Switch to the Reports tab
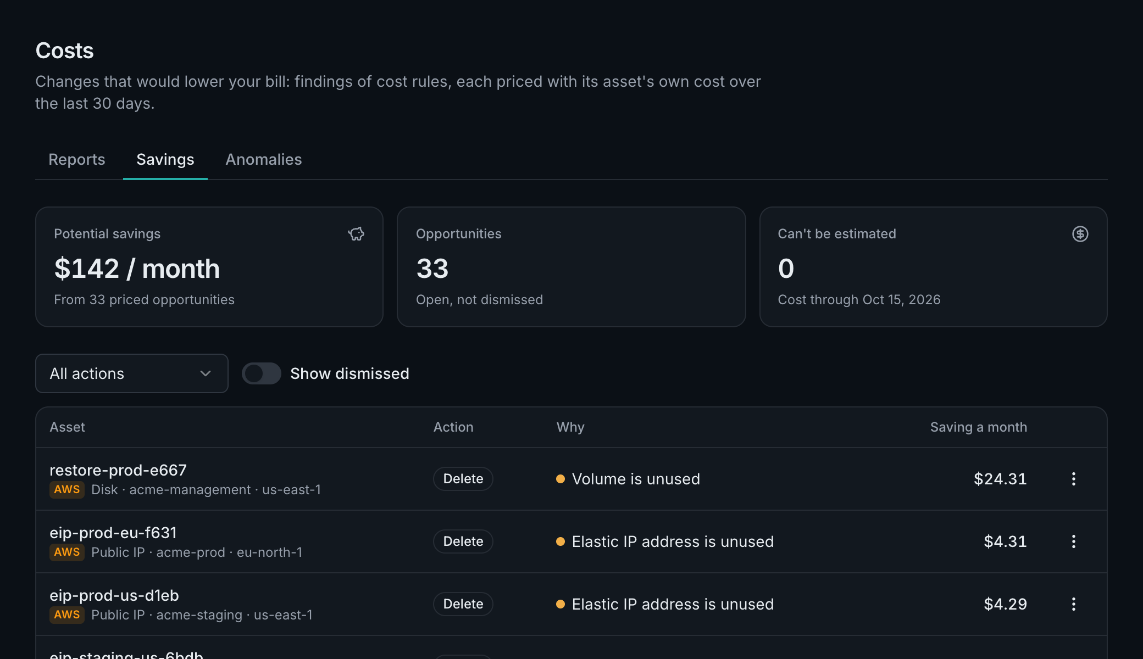 point(77,159)
